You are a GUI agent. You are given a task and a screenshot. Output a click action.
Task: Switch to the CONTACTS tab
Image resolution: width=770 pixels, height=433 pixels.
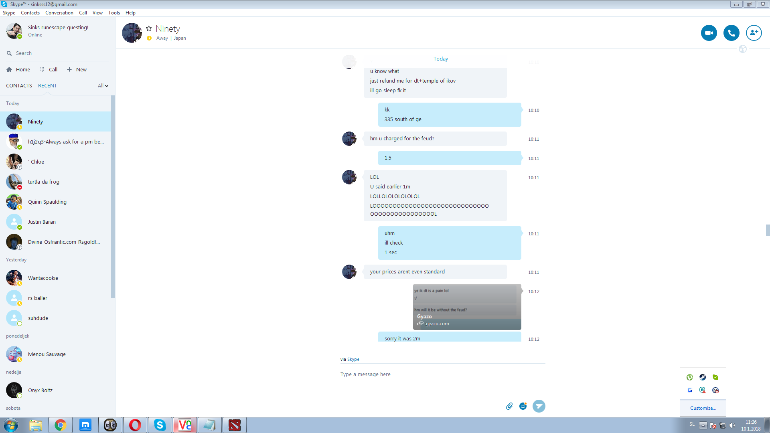(x=19, y=86)
